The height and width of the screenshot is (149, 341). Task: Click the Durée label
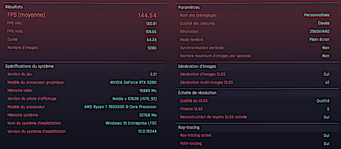click(13, 40)
